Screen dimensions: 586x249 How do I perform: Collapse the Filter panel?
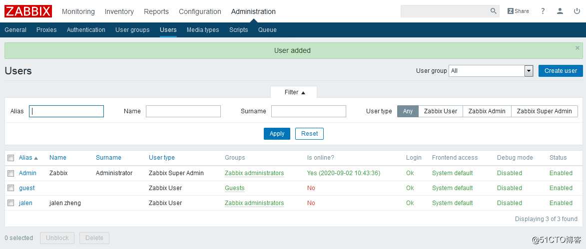click(294, 92)
